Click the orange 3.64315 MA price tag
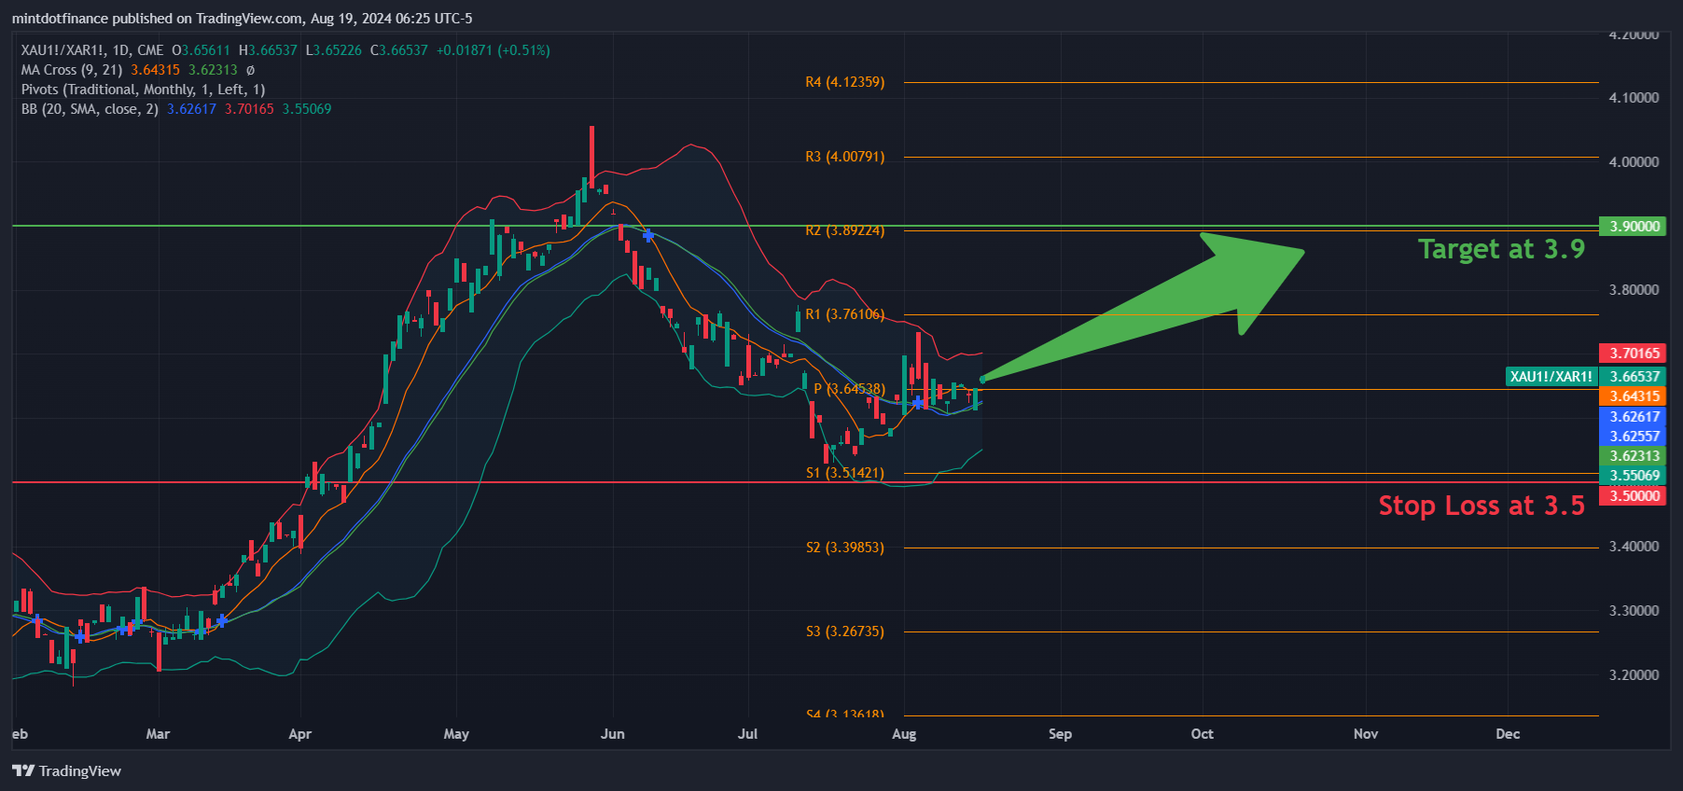The width and height of the screenshot is (1683, 791). point(1633,396)
